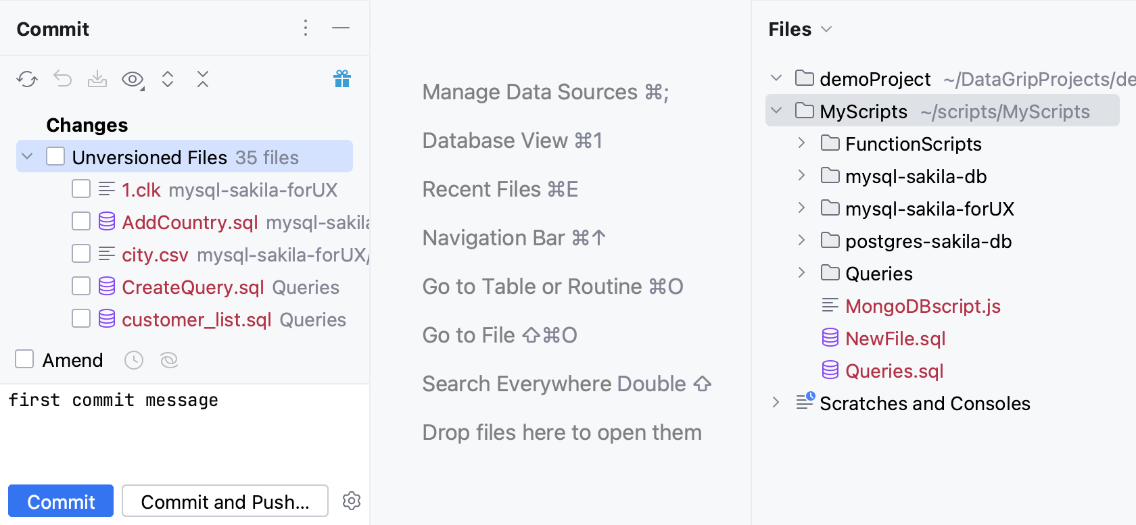This screenshot has width=1136, height=525.
Task: Click the Shelve changes icon
Action: [97, 80]
